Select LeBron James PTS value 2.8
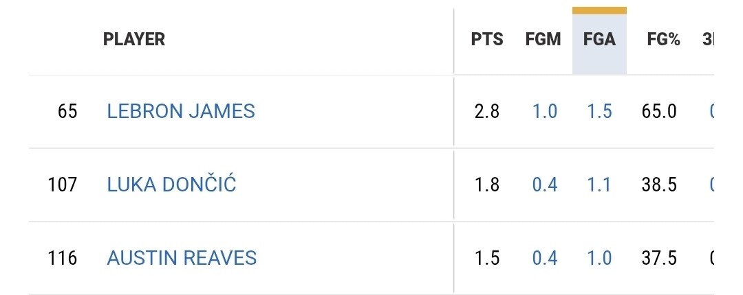 click(487, 112)
